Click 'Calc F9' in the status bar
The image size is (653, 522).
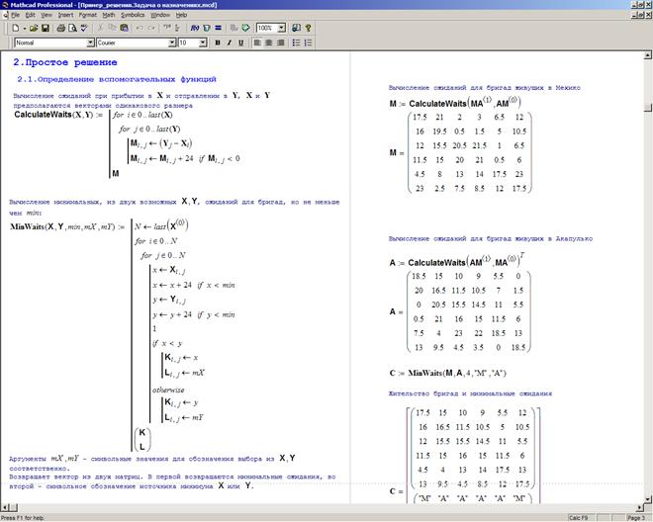(x=578, y=518)
